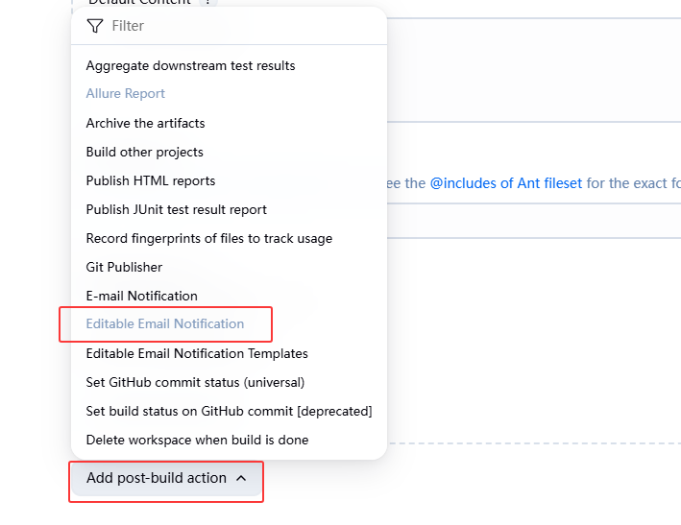681x525 pixels.
Task: Choose Delete workspace when build is done
Action: [197, 440]
